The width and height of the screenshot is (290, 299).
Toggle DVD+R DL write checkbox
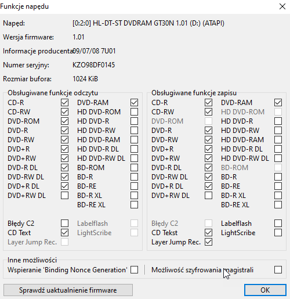coord(208,186)
